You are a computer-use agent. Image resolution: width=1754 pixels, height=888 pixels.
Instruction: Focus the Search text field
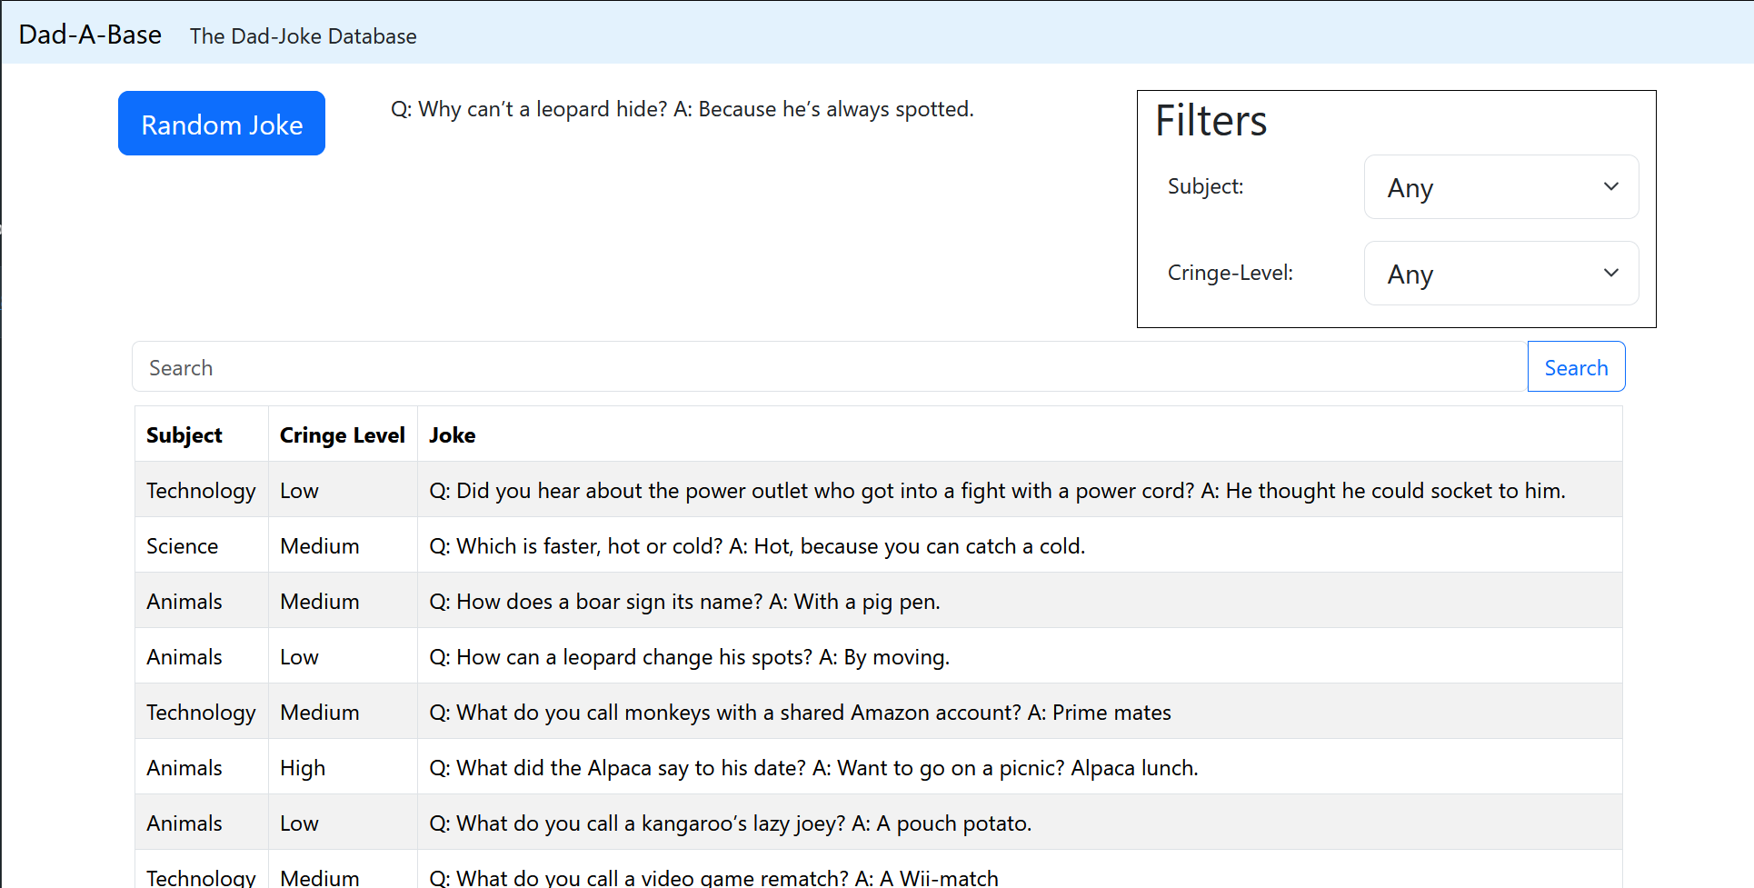[x=829, y=367]
